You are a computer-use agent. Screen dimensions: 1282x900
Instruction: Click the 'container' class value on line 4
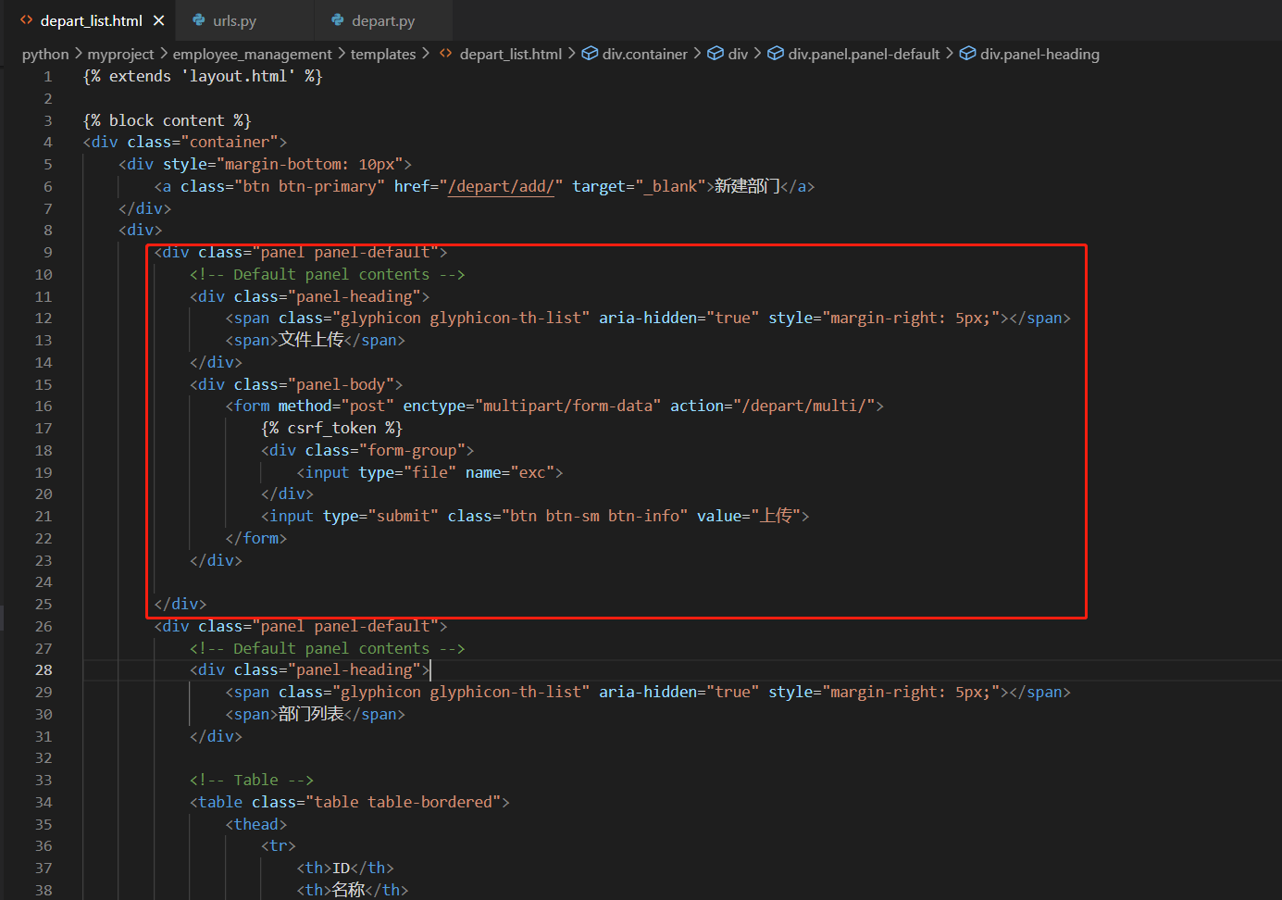click(230, 142)
